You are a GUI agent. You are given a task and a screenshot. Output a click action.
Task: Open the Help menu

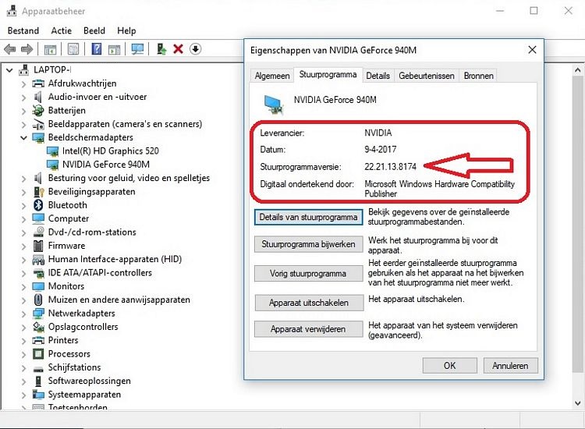(x=126, y=30)
